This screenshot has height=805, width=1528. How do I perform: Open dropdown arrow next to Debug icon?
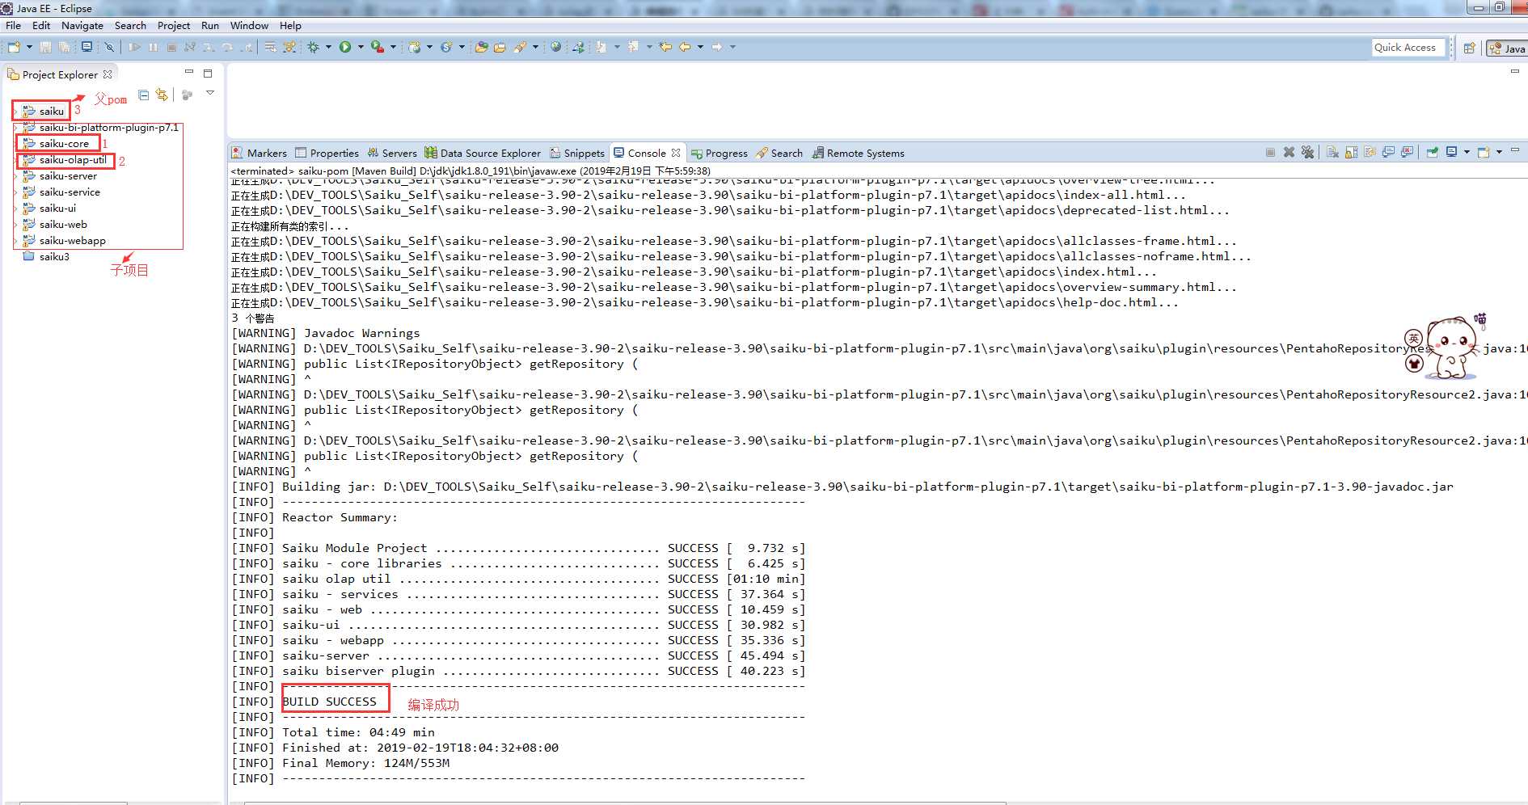[x=328, y=47]
